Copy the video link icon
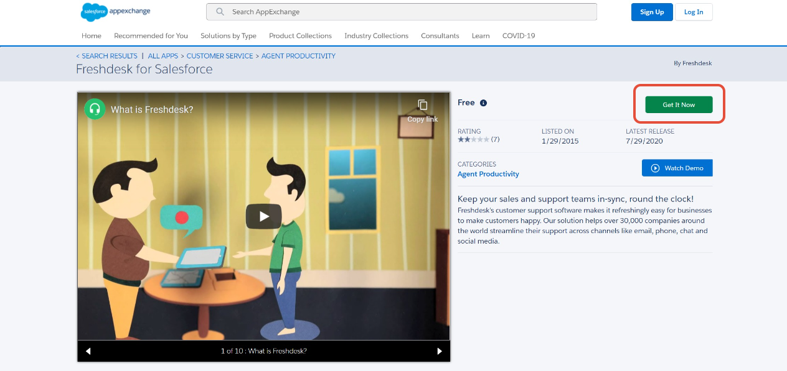The height and width of the screenshot is (371, 787). pyautogui.click(x=423, y=104)
